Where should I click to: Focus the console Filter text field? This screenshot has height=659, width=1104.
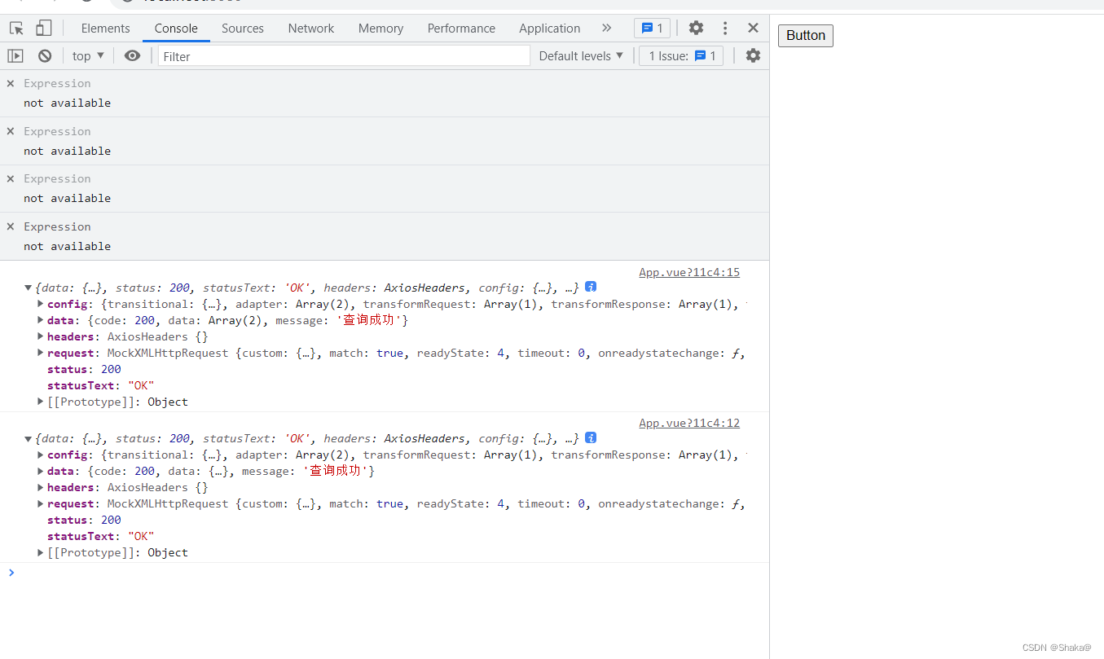344,56
